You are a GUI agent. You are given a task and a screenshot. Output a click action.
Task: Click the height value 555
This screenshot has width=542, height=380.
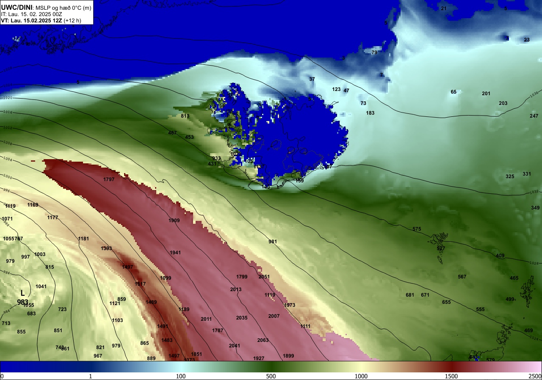(x=480, y=309)
